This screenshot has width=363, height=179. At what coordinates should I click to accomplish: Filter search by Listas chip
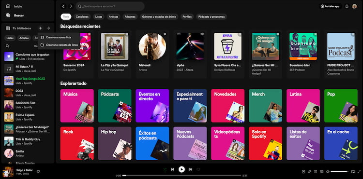[99, 16]
